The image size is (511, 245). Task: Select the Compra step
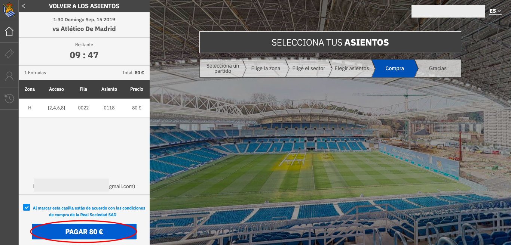[x=395, y=68]
